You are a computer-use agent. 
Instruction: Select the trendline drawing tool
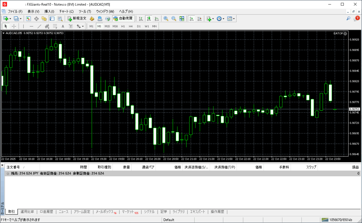tap(39, 26)
